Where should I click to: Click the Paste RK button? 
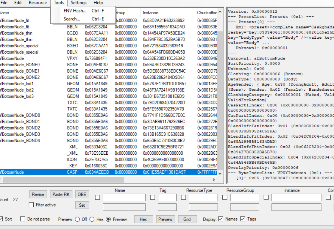pyautogui.click(x=61, y=194)
